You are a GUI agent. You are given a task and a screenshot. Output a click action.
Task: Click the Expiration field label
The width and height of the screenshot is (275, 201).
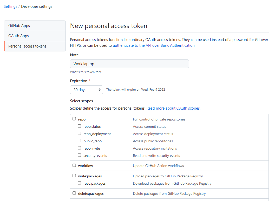click(x=78, y=81)
